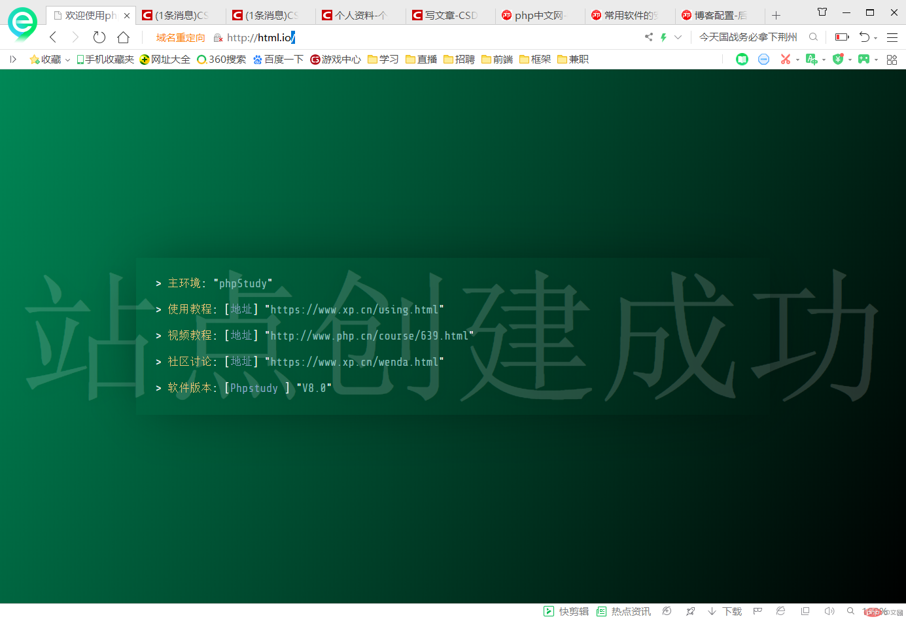Click the red scissors screenshot icon
The height and width of the screenshot is (619, 906).
[785, 60]
